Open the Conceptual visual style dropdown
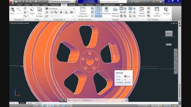 tap(60, 9)
